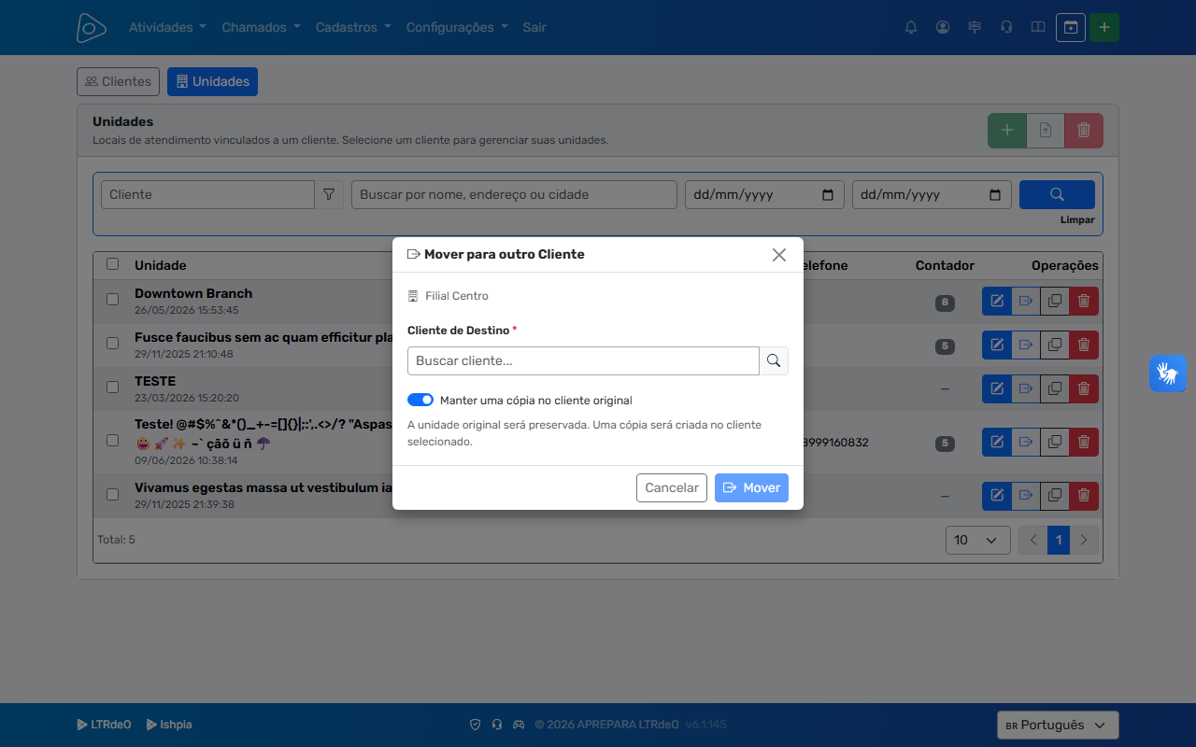
Task: Click the filter funnel icon next to Cliente
Action: pos(329,194)
